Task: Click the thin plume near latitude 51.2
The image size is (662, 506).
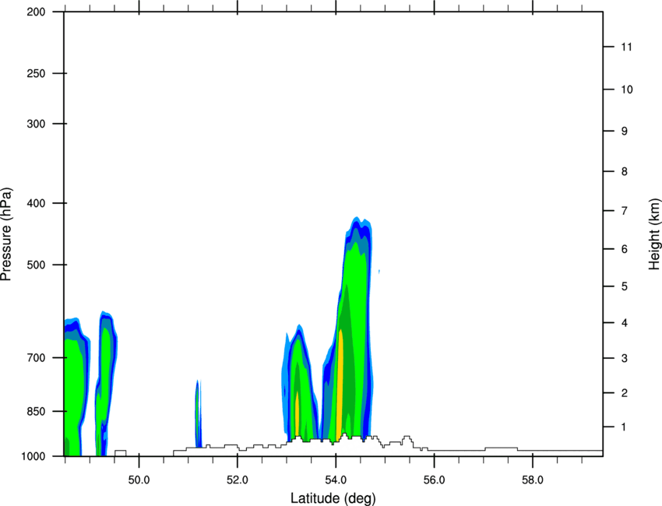Action: 198,413
